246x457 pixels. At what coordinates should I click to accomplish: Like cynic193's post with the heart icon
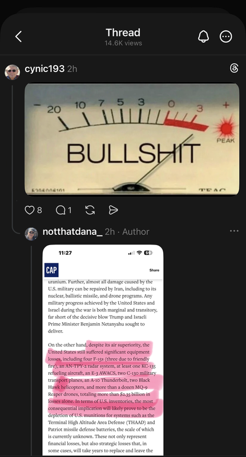pos(30,210)
